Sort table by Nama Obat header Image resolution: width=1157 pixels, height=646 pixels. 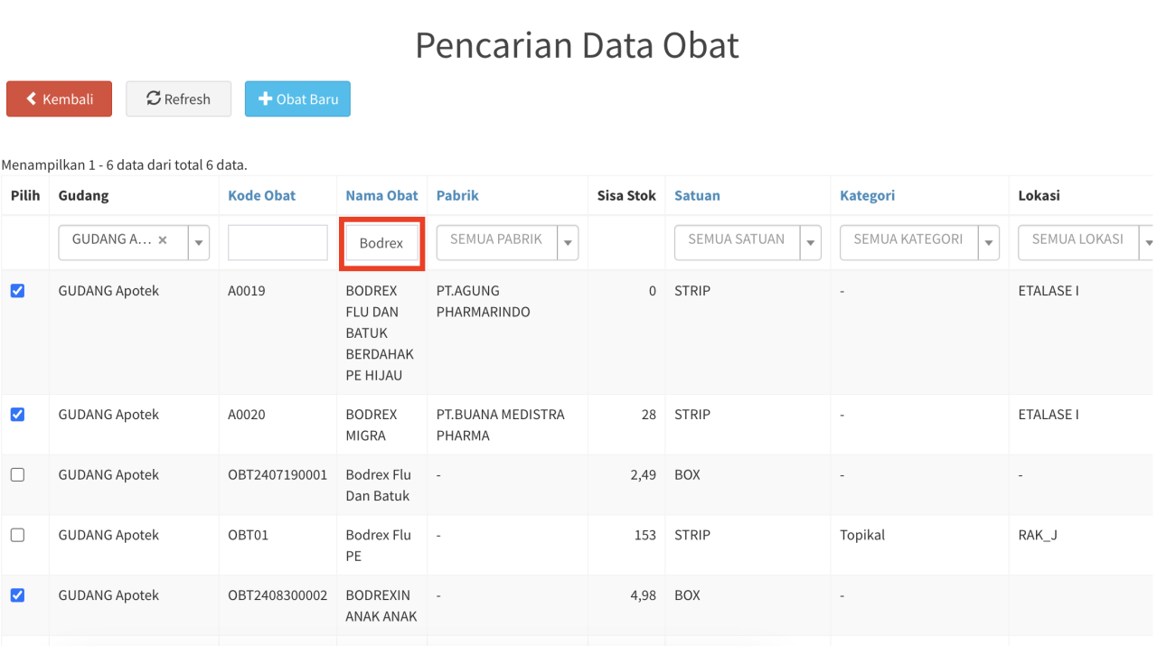point(381,195)
